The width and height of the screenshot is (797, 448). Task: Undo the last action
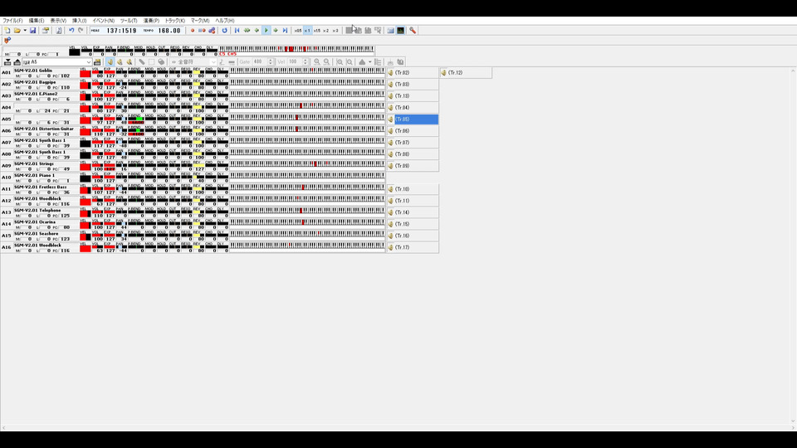71,31
